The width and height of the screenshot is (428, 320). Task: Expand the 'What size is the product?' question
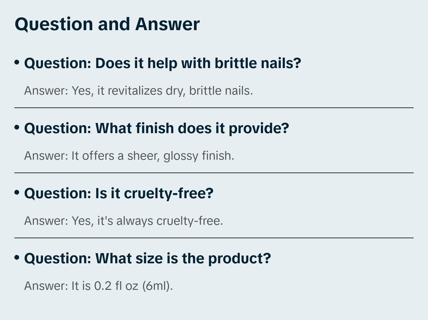point(147,259)
